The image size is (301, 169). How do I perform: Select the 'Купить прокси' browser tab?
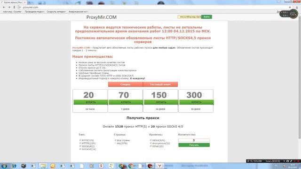click(13, 2)
